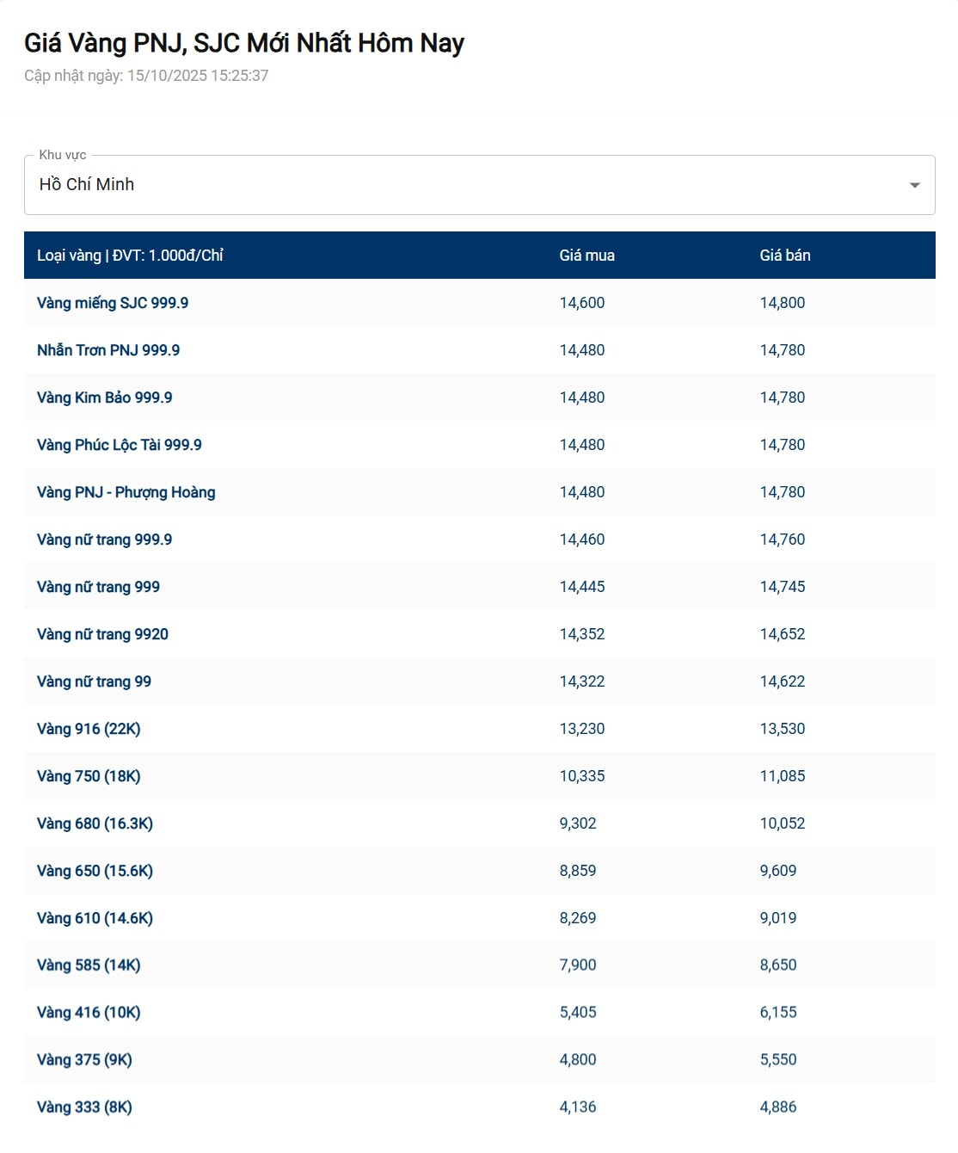The width and height of the screenshot is (958, 1153).
Task: Select the Vàng 585 (14K) row
Action: coord(89,965)
